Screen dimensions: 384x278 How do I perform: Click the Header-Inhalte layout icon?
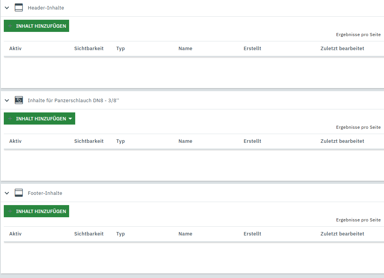[x=19, y=8]
